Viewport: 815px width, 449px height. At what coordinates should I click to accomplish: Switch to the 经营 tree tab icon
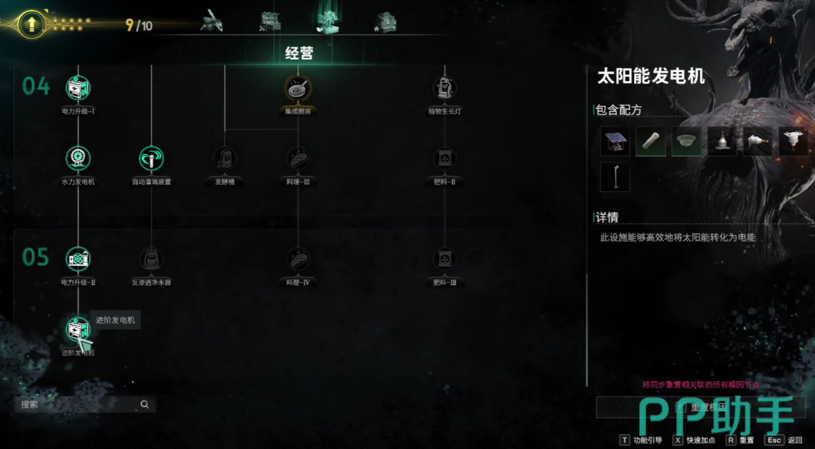coord(327,21)
